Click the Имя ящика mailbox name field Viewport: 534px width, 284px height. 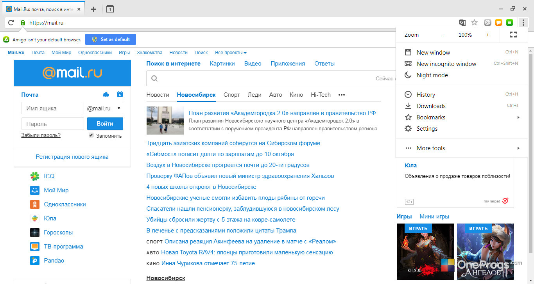click(x=53, y=108)
